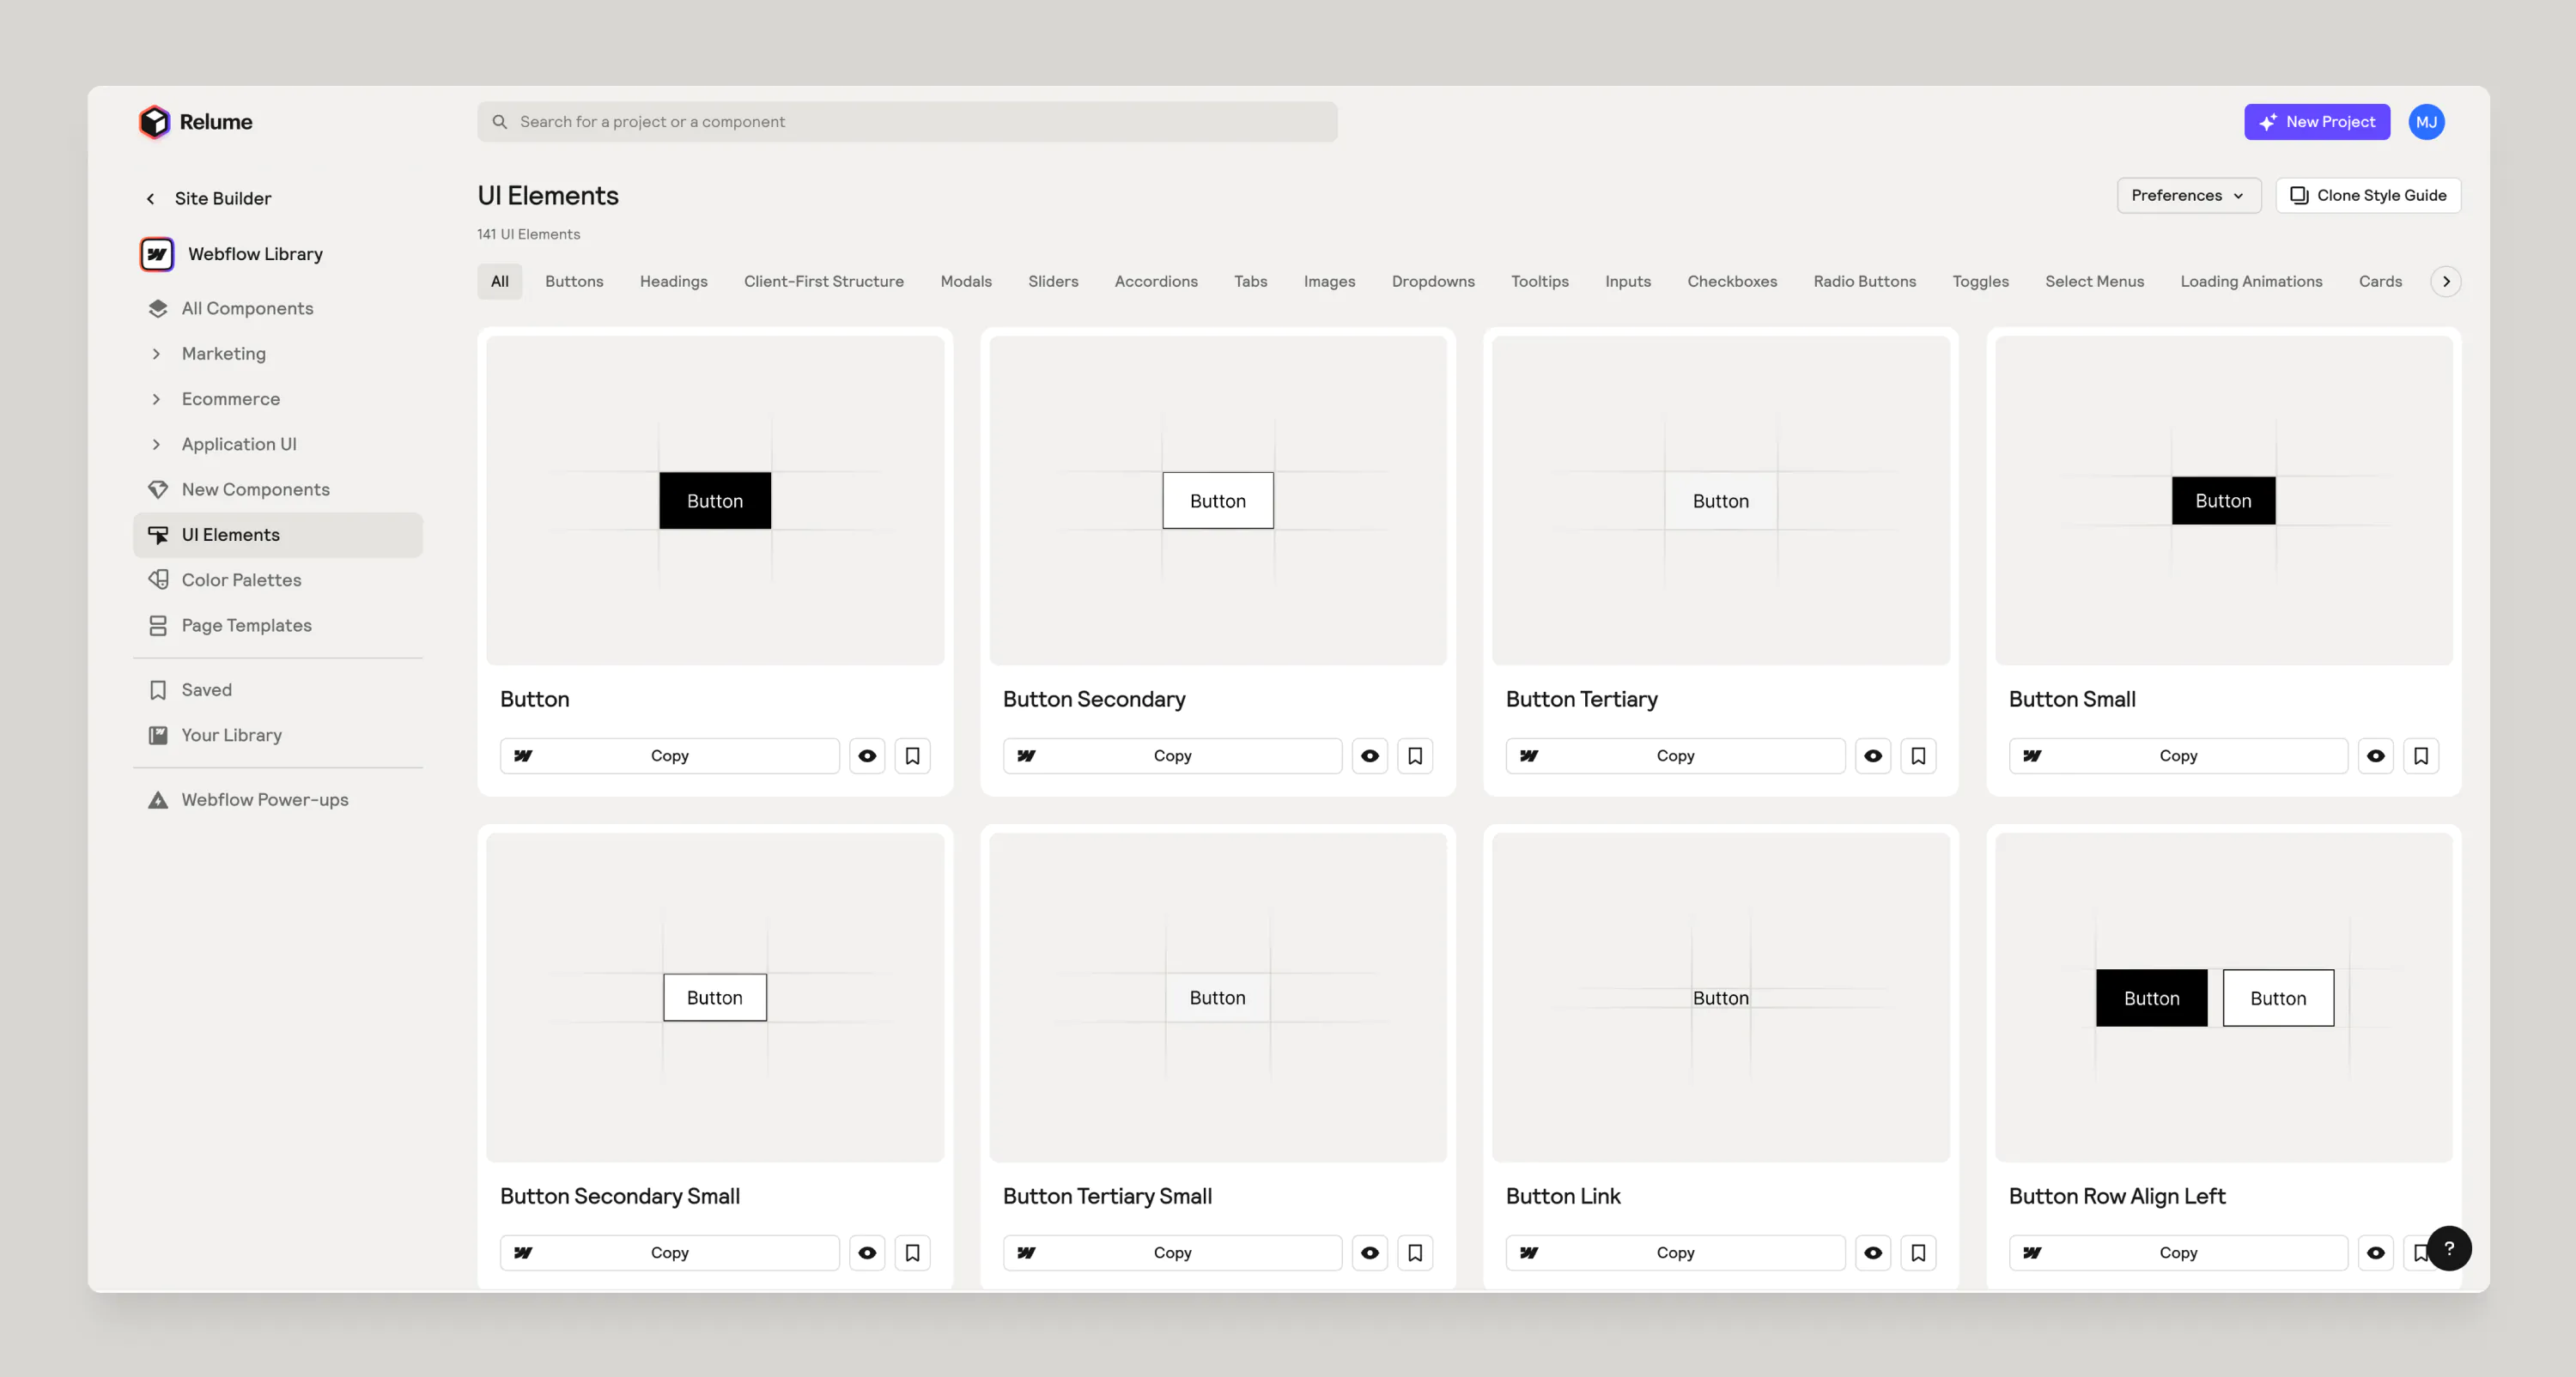Screen dimensions: 2576x1377
Task: Open the Button Tertiary preview thumbnail
Action: (1720, 500)
